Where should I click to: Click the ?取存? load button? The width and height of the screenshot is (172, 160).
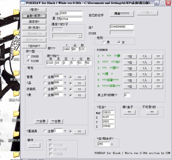(34, 10)
